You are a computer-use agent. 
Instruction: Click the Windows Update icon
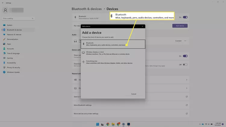coord(4,72)
